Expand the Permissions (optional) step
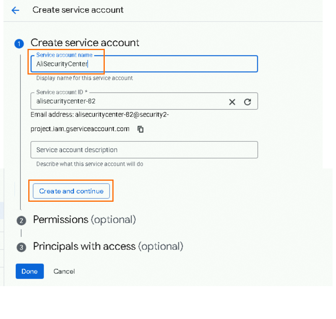Screen dimensions: 336x319 (x=84, y=220)
